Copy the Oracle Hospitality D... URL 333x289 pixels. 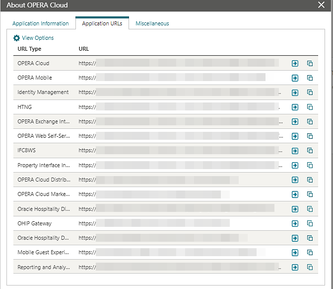coord(310,238)
